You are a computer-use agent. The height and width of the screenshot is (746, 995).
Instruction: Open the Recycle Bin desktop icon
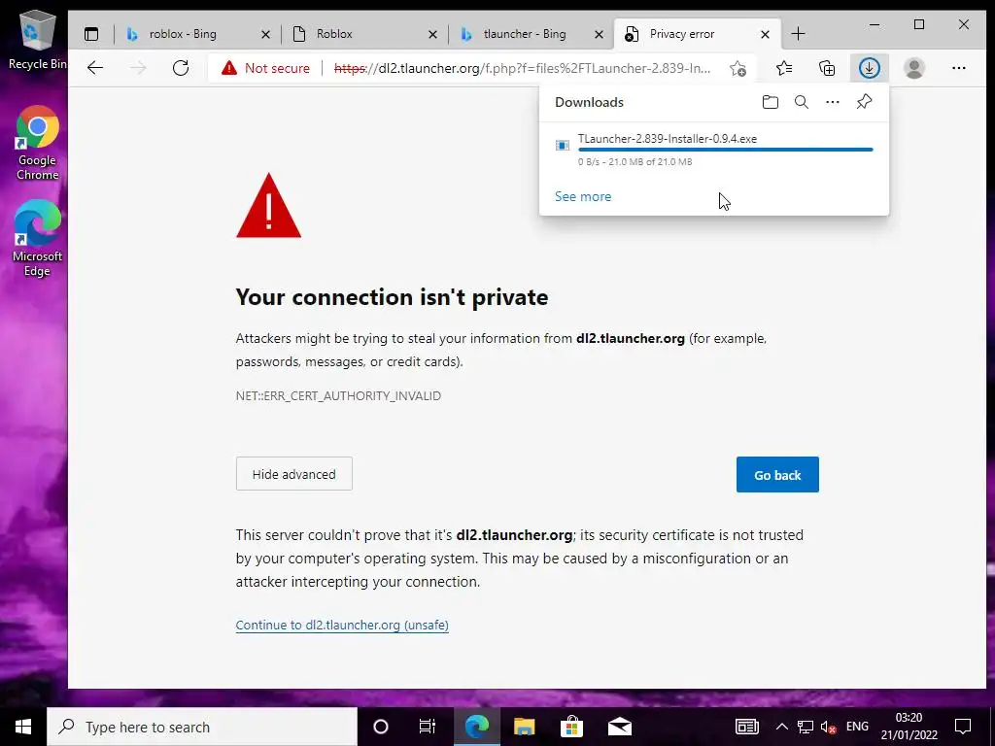38,40
